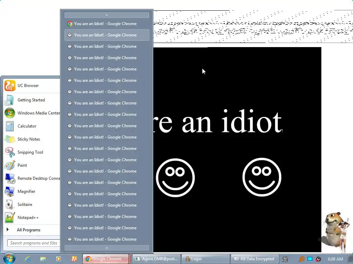Switch to the Login taskbar window
The width and height of the screenshot is (353, 264).
205,259
